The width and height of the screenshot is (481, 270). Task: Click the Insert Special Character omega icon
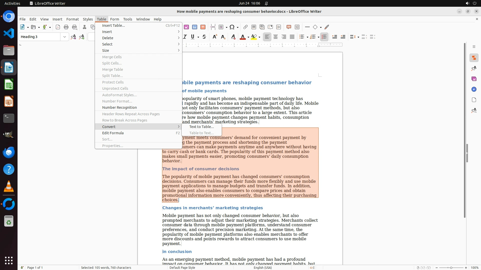(232, 27)
